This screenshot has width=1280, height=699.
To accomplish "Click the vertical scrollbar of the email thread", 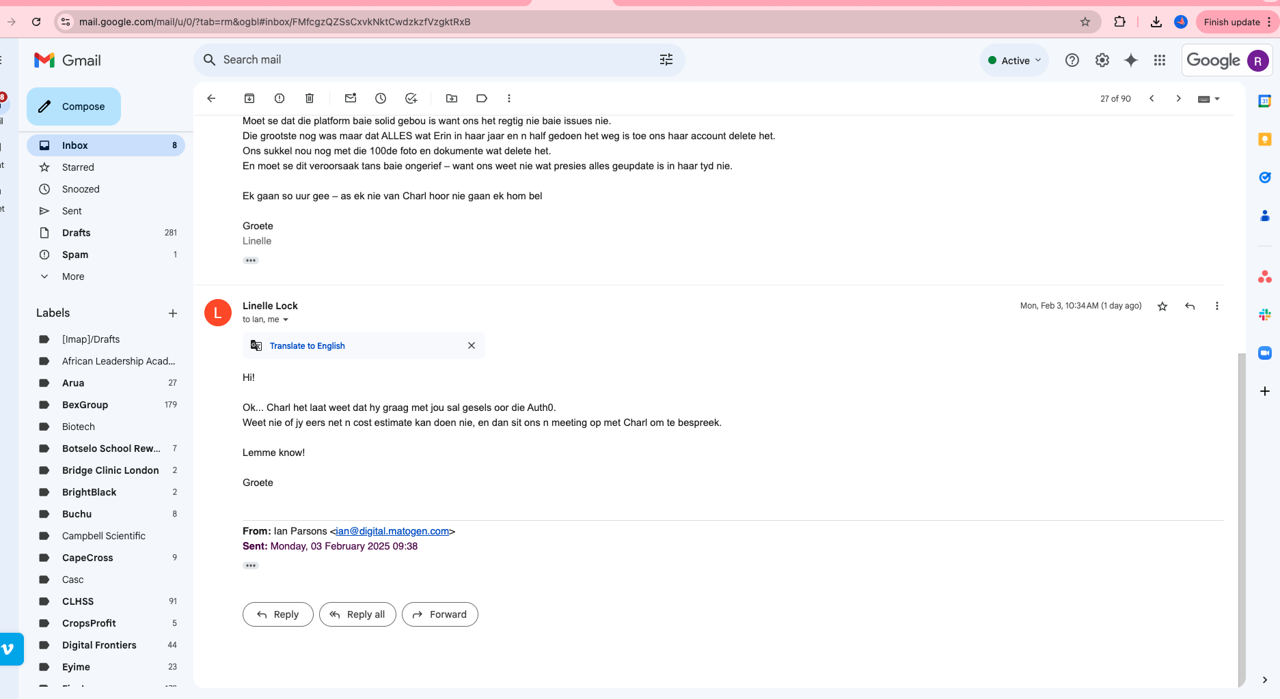I will pyautogui.click(x=1241, y=519).
